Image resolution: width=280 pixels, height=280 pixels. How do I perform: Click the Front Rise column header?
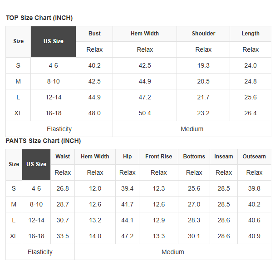(x=158, y=157)
